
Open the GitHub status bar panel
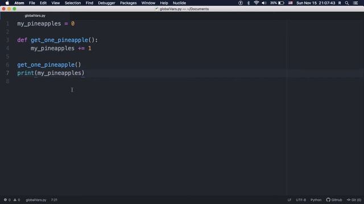coord(334,200)
